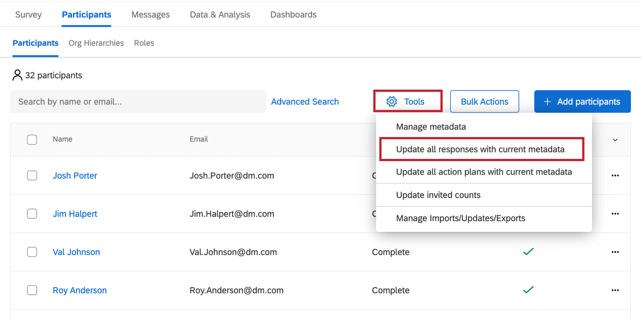Open Jim Halpert's participant profile link
Image resolution: width=641 pixels, height=320 pixels.
coord(75,214)
